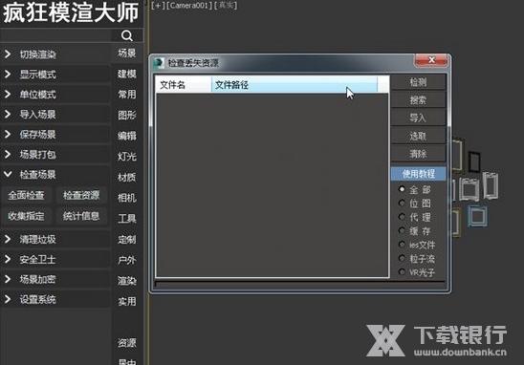The width and height of the screenshot is (524, 365).
Task: Expand the 场景加密 section
Action: click(55, 280)
